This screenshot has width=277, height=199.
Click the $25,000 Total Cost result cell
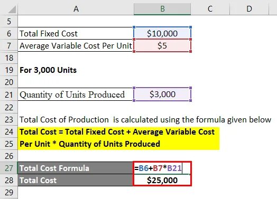coord(162,180)
